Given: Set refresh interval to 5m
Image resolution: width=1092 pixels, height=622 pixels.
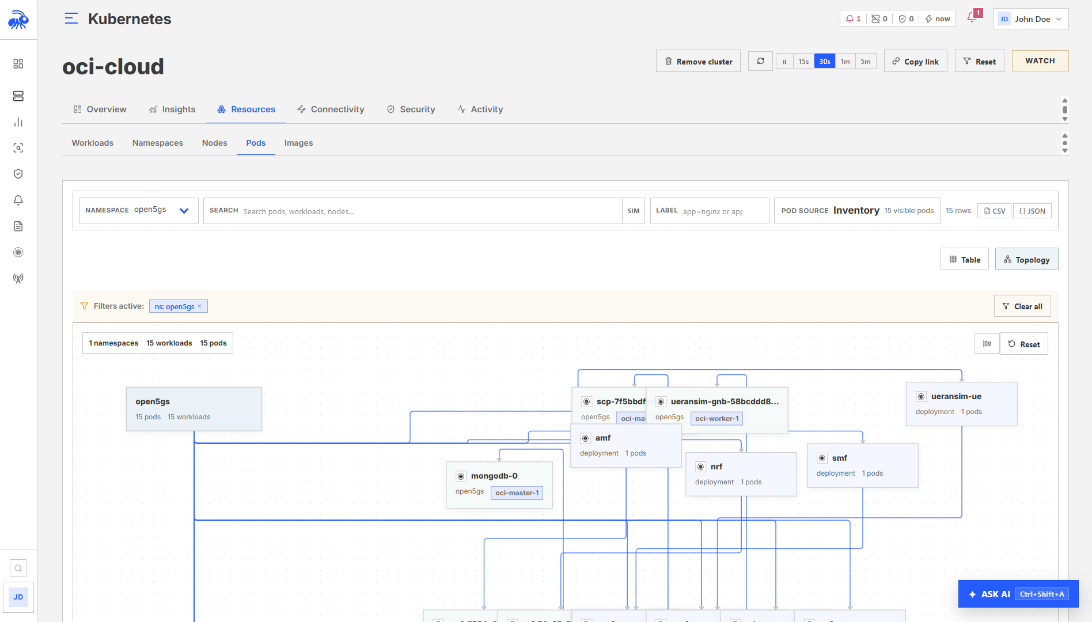Looking at the screenshot, I should pyautogui.click(x=866, y=61).
